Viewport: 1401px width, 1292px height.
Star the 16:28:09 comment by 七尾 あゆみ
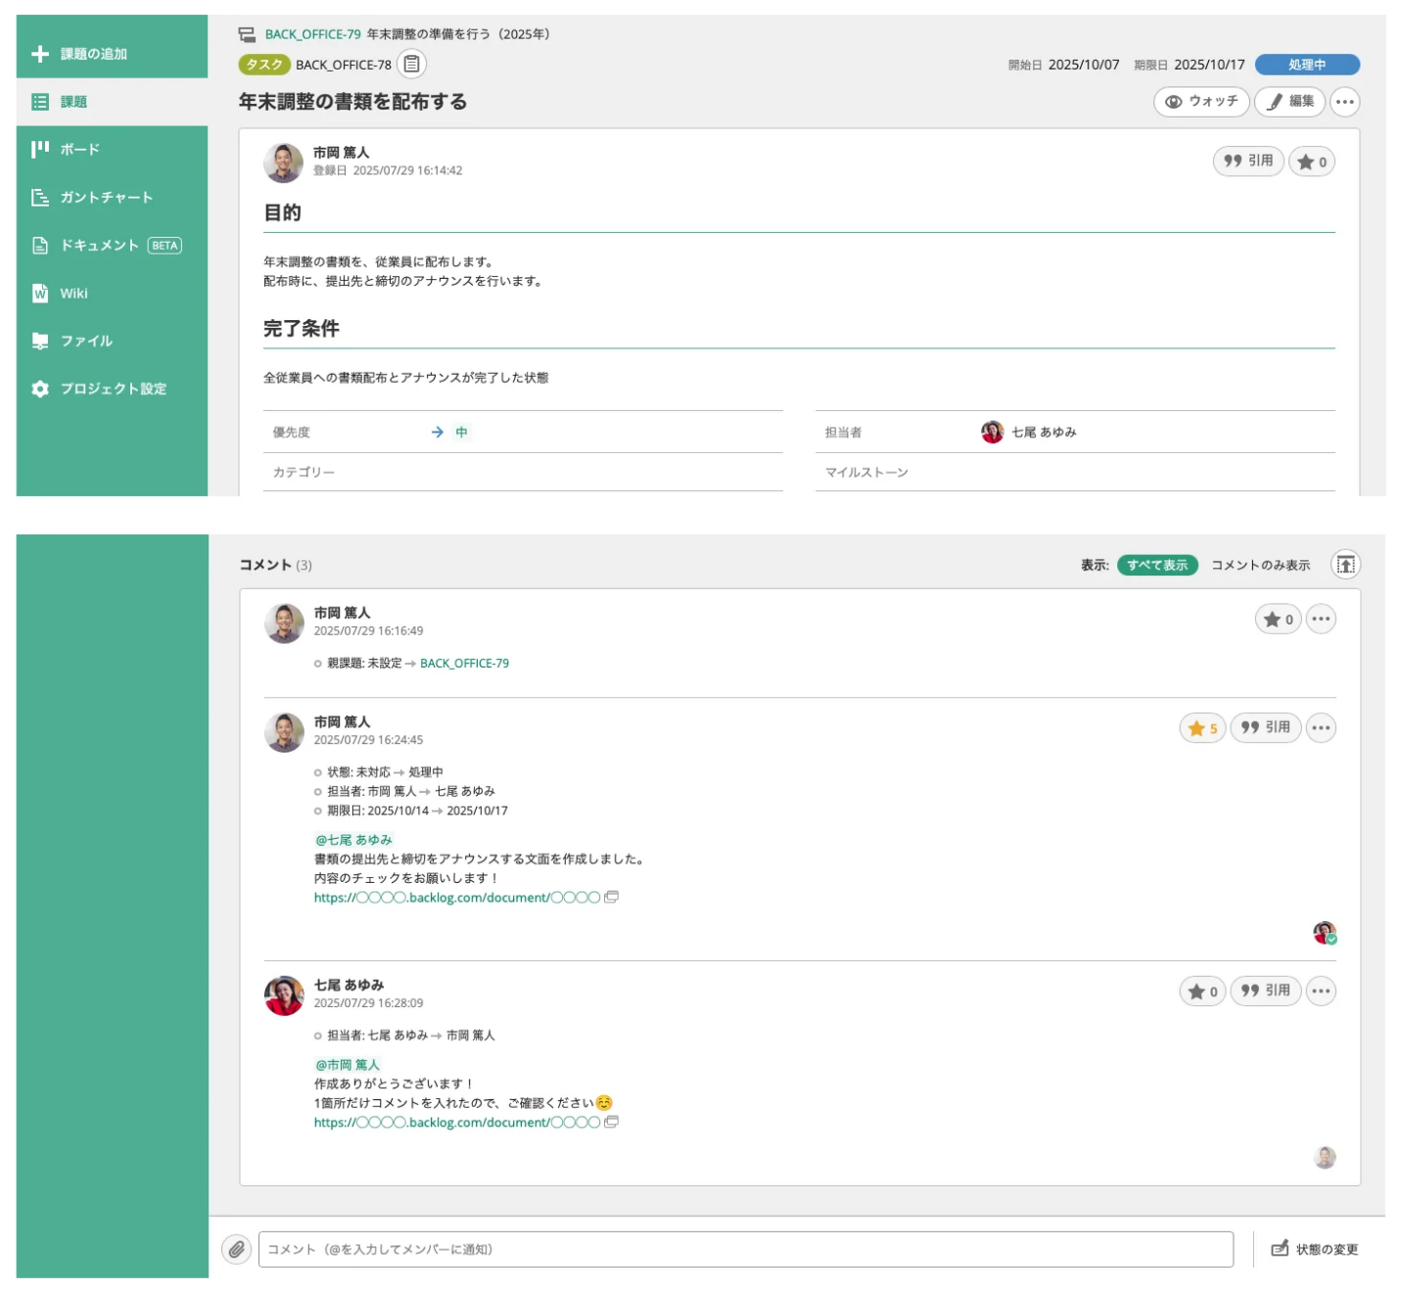pyautogui.click(x=1202, y=992)
